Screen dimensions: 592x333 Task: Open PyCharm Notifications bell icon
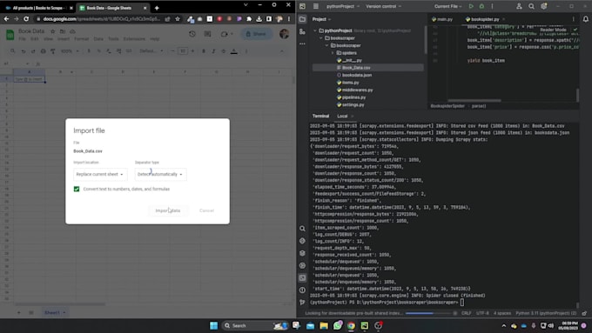coord(586,19)
